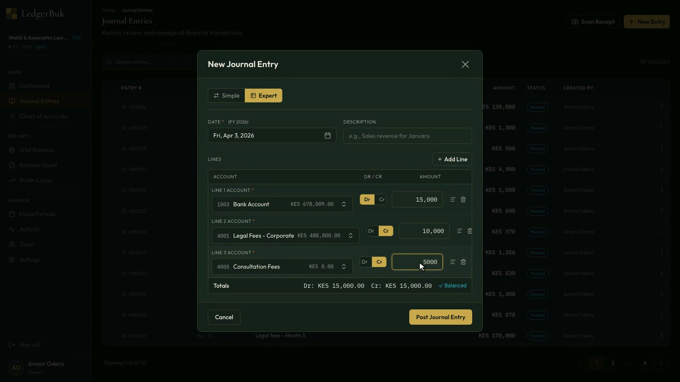Switch line 2 to Debit (Dr)
The height and width of the screenshot is (382, 680).
tap(371, 231)
